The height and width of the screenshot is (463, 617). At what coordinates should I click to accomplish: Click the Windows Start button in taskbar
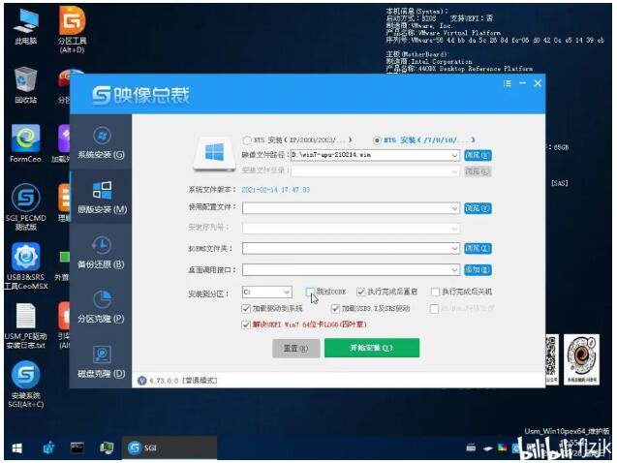[16, 448]
